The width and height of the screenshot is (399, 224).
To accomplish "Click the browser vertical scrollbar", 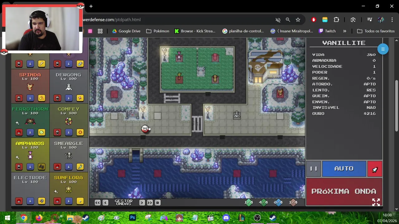I will tap(397, 105).
